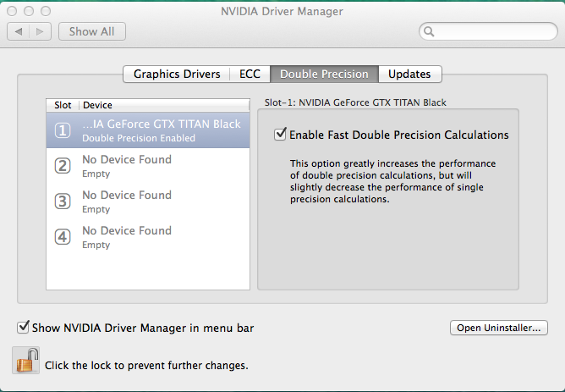The image size is (565, 392).
Task: Select the slot 3 number icon
Action: point(63,202)
